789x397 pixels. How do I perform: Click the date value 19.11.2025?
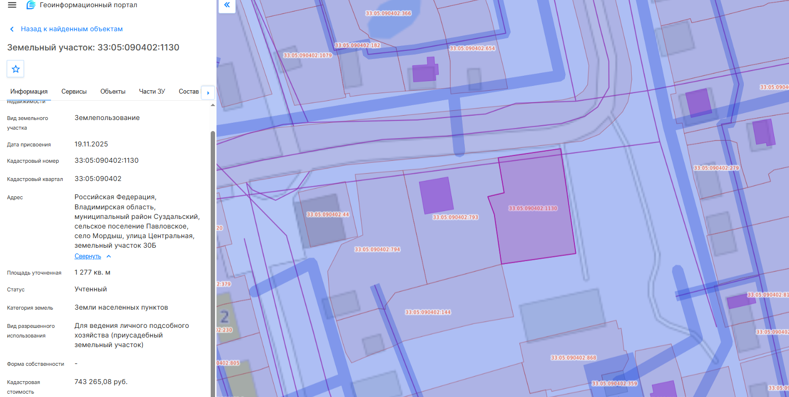pos(91,144)
